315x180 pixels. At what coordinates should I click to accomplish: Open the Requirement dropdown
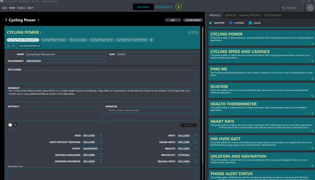(x=65, y=61)
